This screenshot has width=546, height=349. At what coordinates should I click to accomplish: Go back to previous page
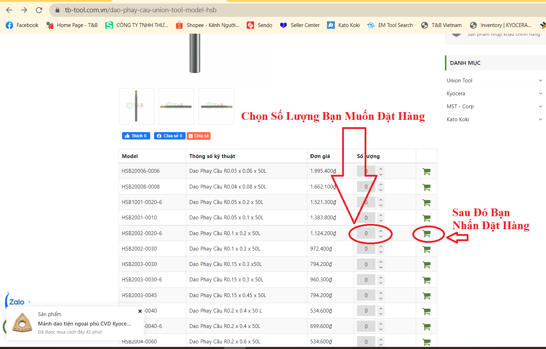(9, 10)
